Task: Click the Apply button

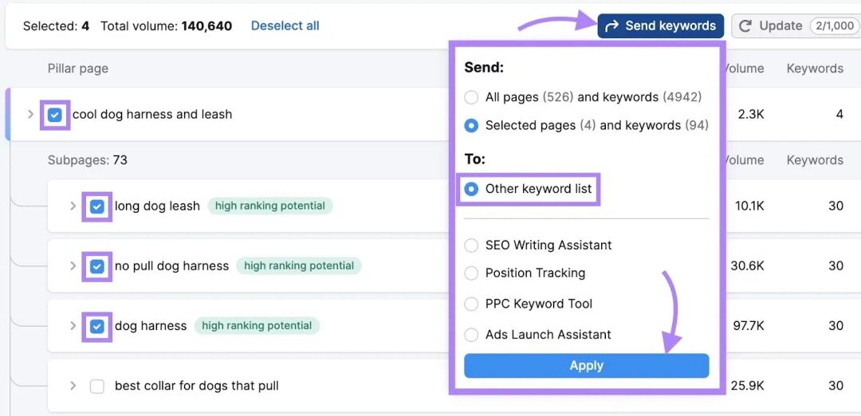Action: [x=587, y=366]
